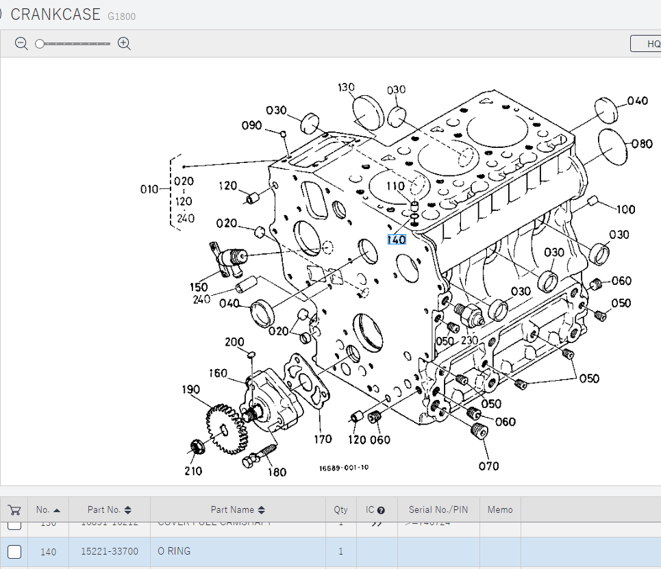The height and width of the screenshot is (569, 661).
Task: Zoom in the crankcase diagram
Action: 124,43
